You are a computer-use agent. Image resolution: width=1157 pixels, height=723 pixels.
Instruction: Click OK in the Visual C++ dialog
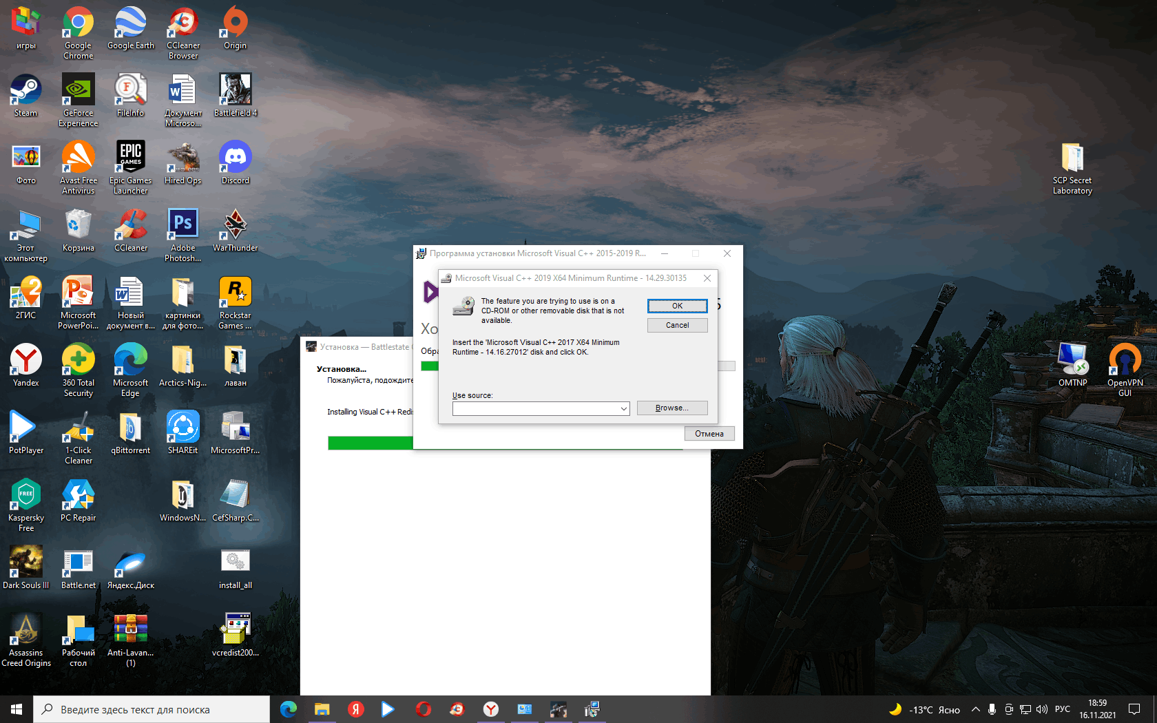click(678, 306)
